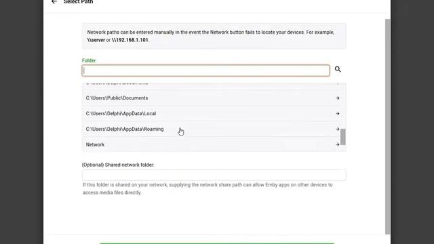Image resolution: width=434 pixels, height=244 pixels.
Task: Expand arrow for the Network row
Action: (x=338, y=144)
